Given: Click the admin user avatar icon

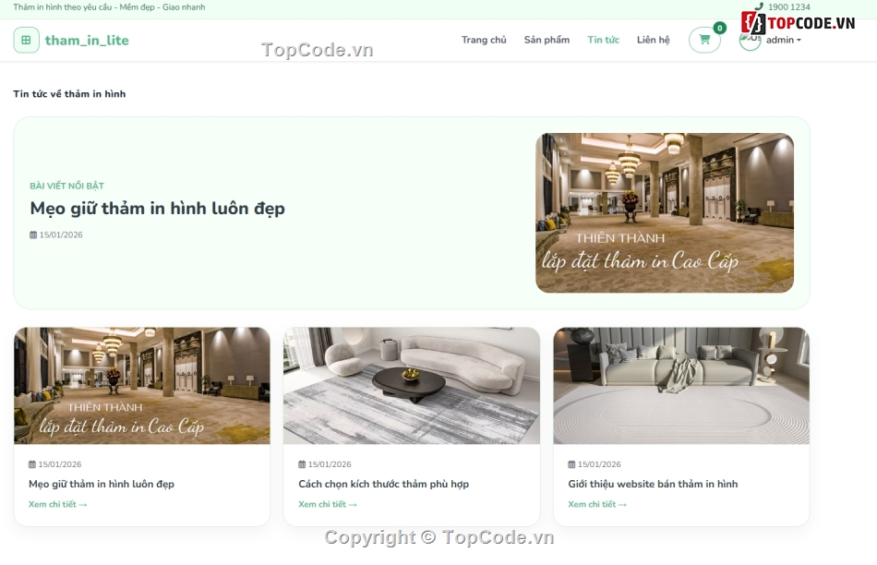Looking at the screenshot, I should tap(750, 39).
